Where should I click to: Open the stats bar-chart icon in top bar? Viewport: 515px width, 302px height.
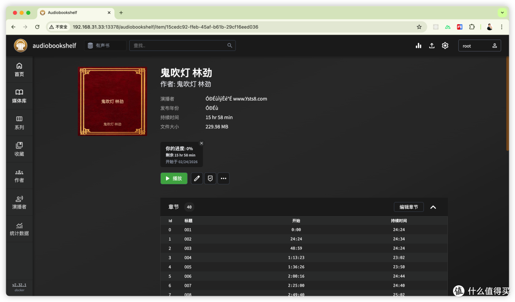418,45
